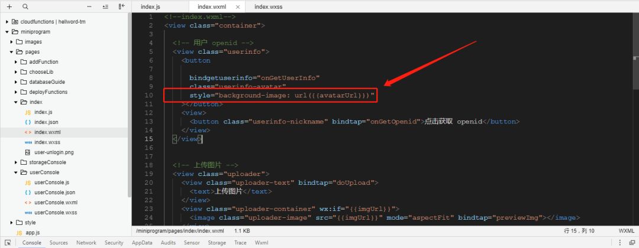639x248 pixels.
Task: Open app.js in the file tree
Action: coord(33,233)
